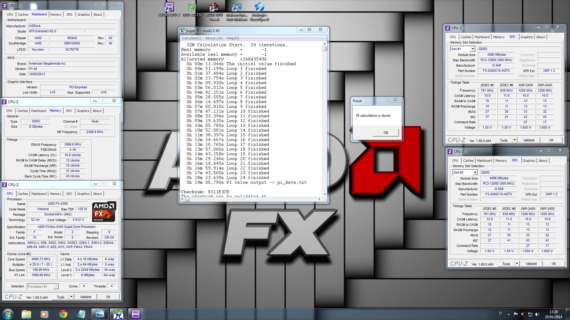Click the date 25/01/2014 in taskbar

point(553,317)
